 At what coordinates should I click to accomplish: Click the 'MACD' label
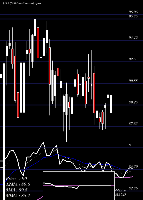coord(120,195)
